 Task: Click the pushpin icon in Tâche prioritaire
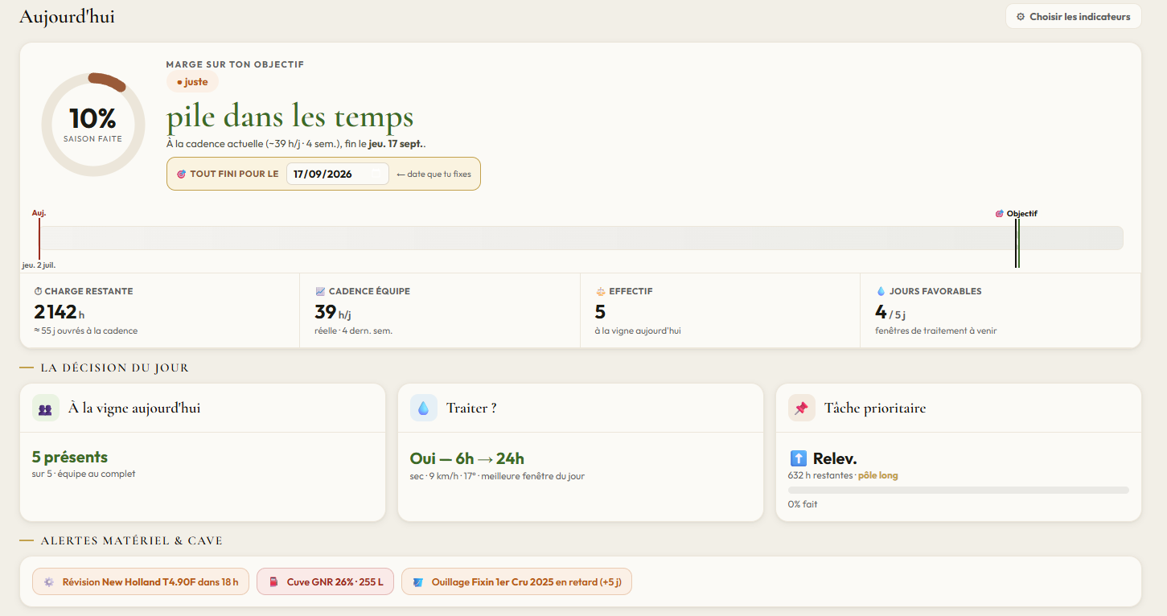tap(802, 408)
